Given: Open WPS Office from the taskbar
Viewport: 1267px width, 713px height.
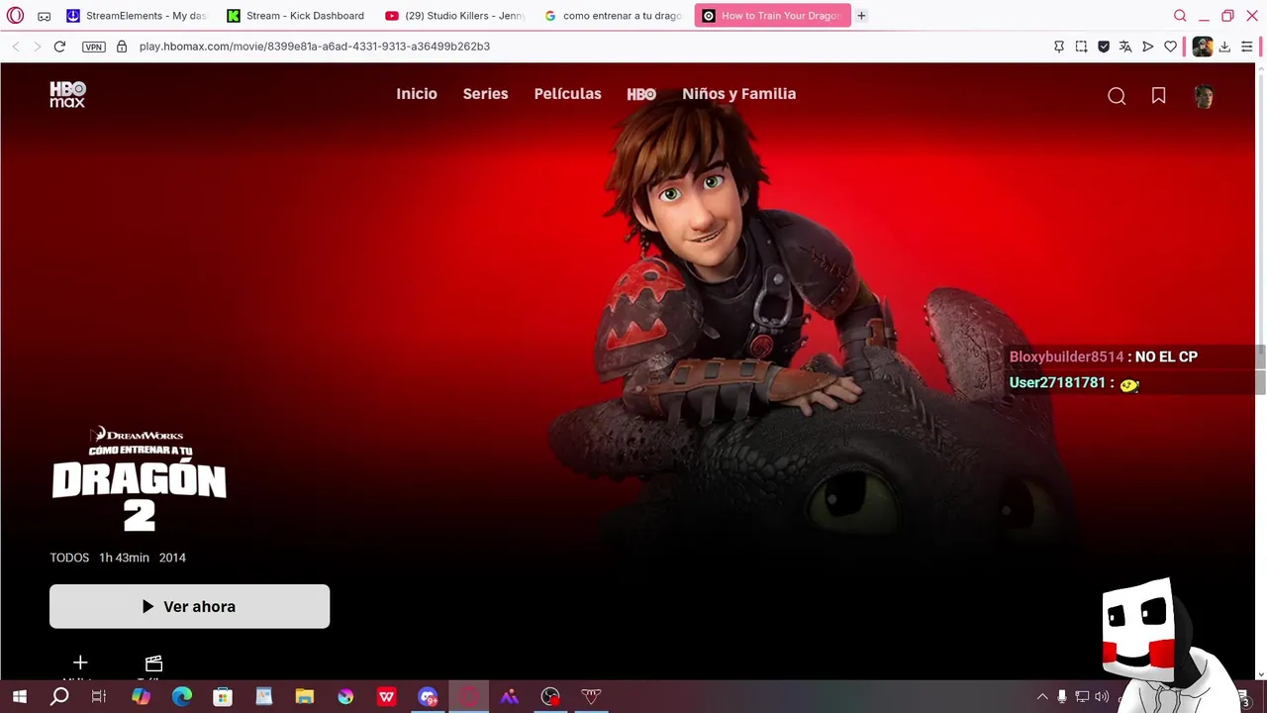Looking at the screenshot, I should (x=386, y=697).
